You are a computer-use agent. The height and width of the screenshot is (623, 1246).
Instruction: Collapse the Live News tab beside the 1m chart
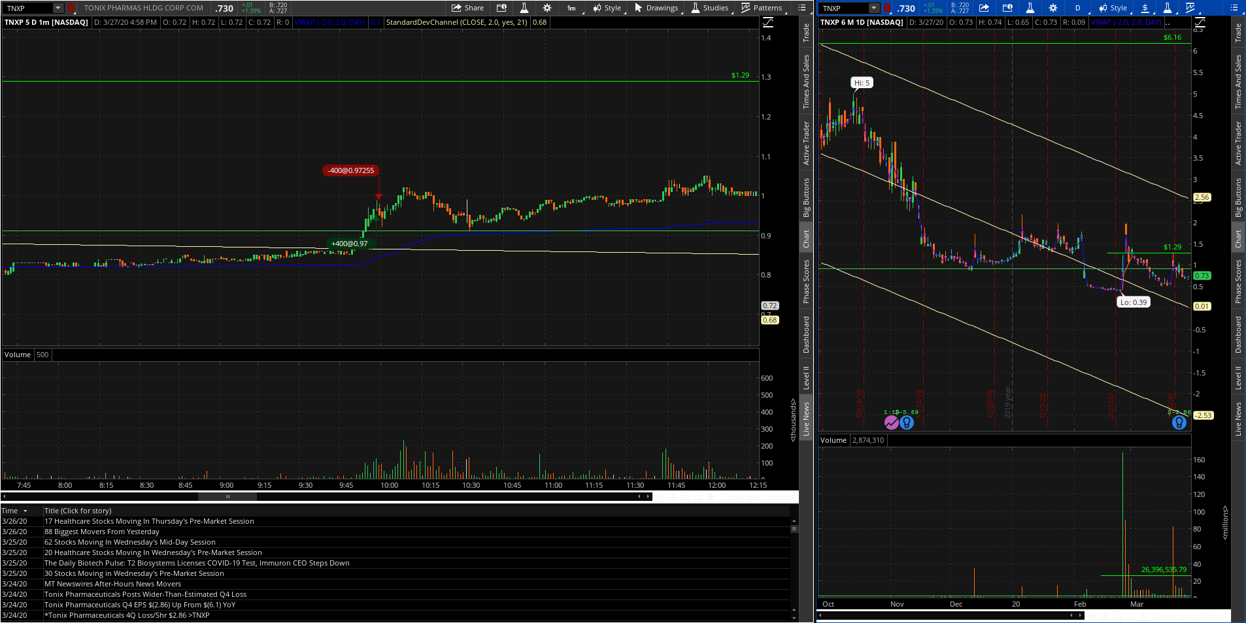click(x=806, y=419)
